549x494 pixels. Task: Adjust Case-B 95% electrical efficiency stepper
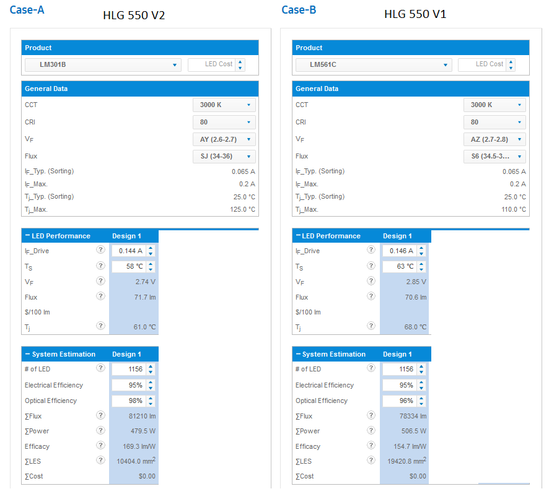421,385
